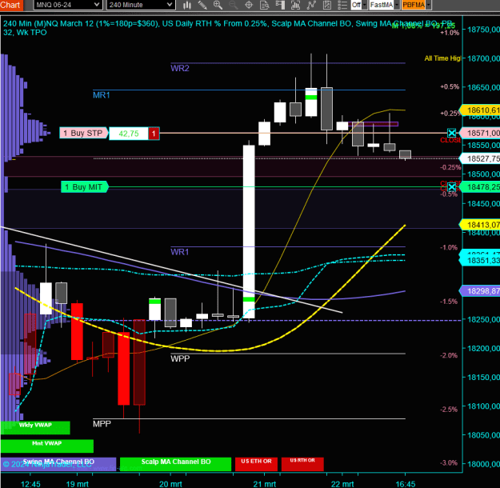Screen dimensions: 500x488
Task: Click the zoom in magnifier icon
Action: (218, 5)
